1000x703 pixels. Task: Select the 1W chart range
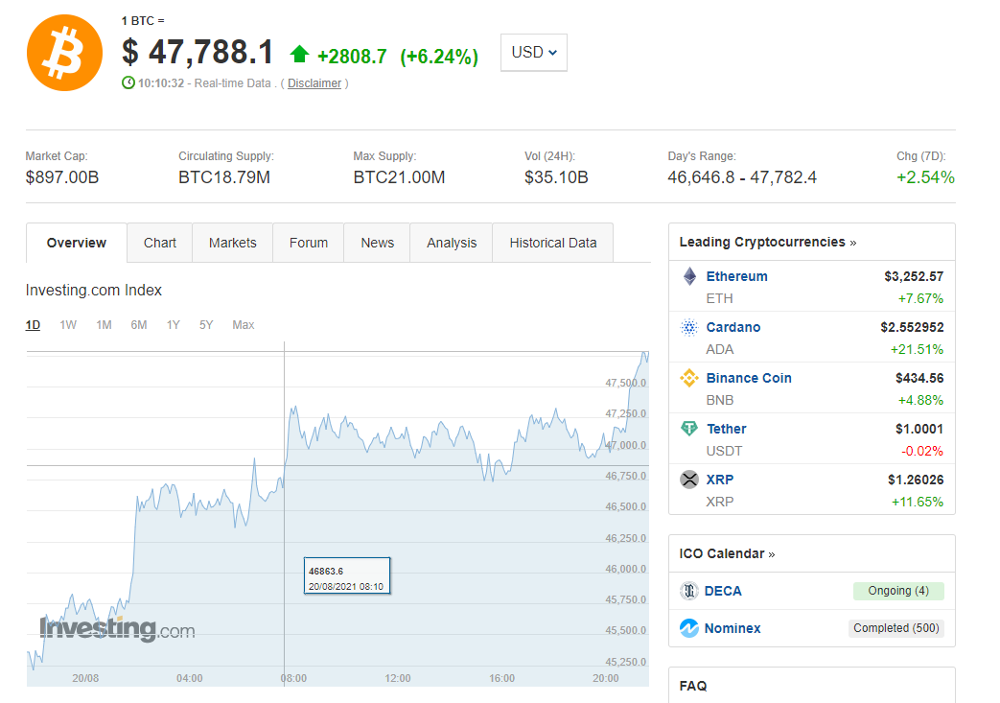pyautogui.click(x=68, y=325)
